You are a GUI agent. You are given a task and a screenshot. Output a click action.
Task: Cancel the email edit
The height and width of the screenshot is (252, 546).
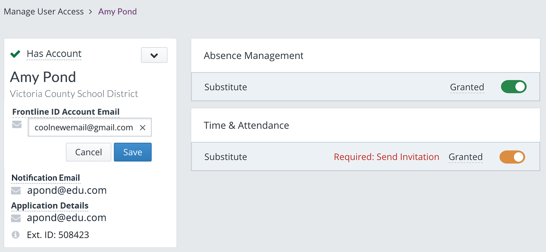(88, 152)
